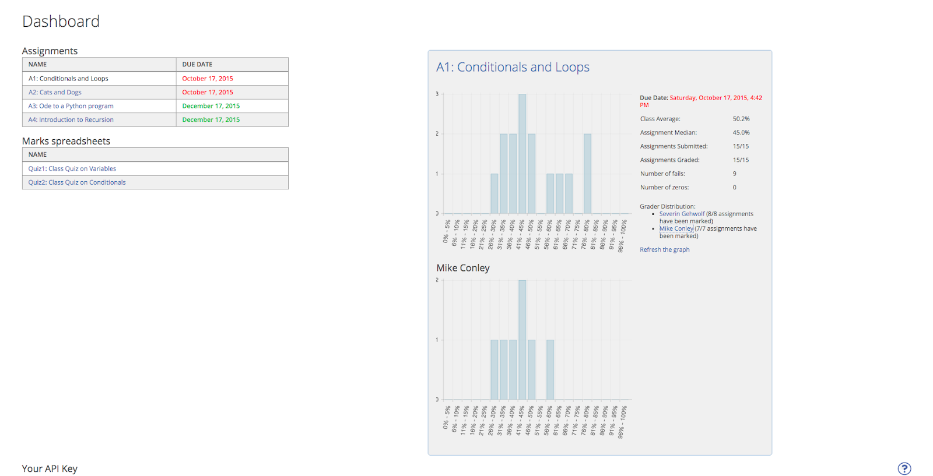Click the Mike Conley graph heading

463,268
